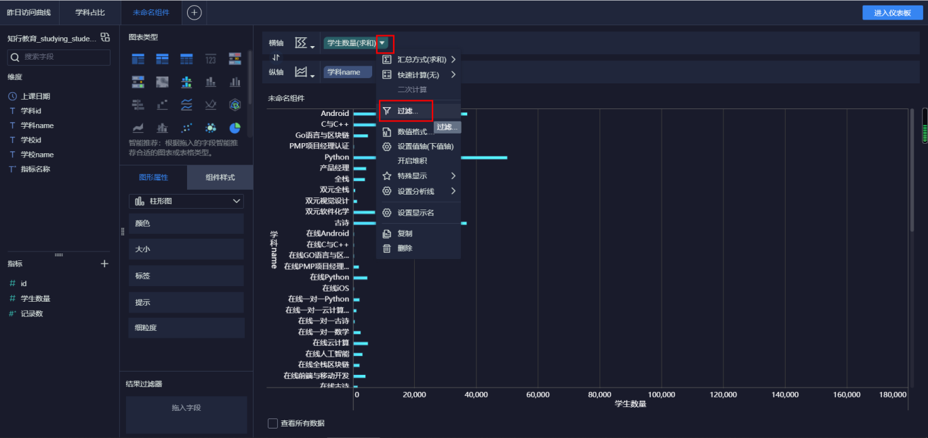Select the multi-series column chart type icon
Image resolution: width=928 pixels, height=438 pixels.
coord(235,82)
